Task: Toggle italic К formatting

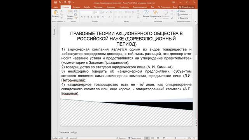Action: (85, 17)
